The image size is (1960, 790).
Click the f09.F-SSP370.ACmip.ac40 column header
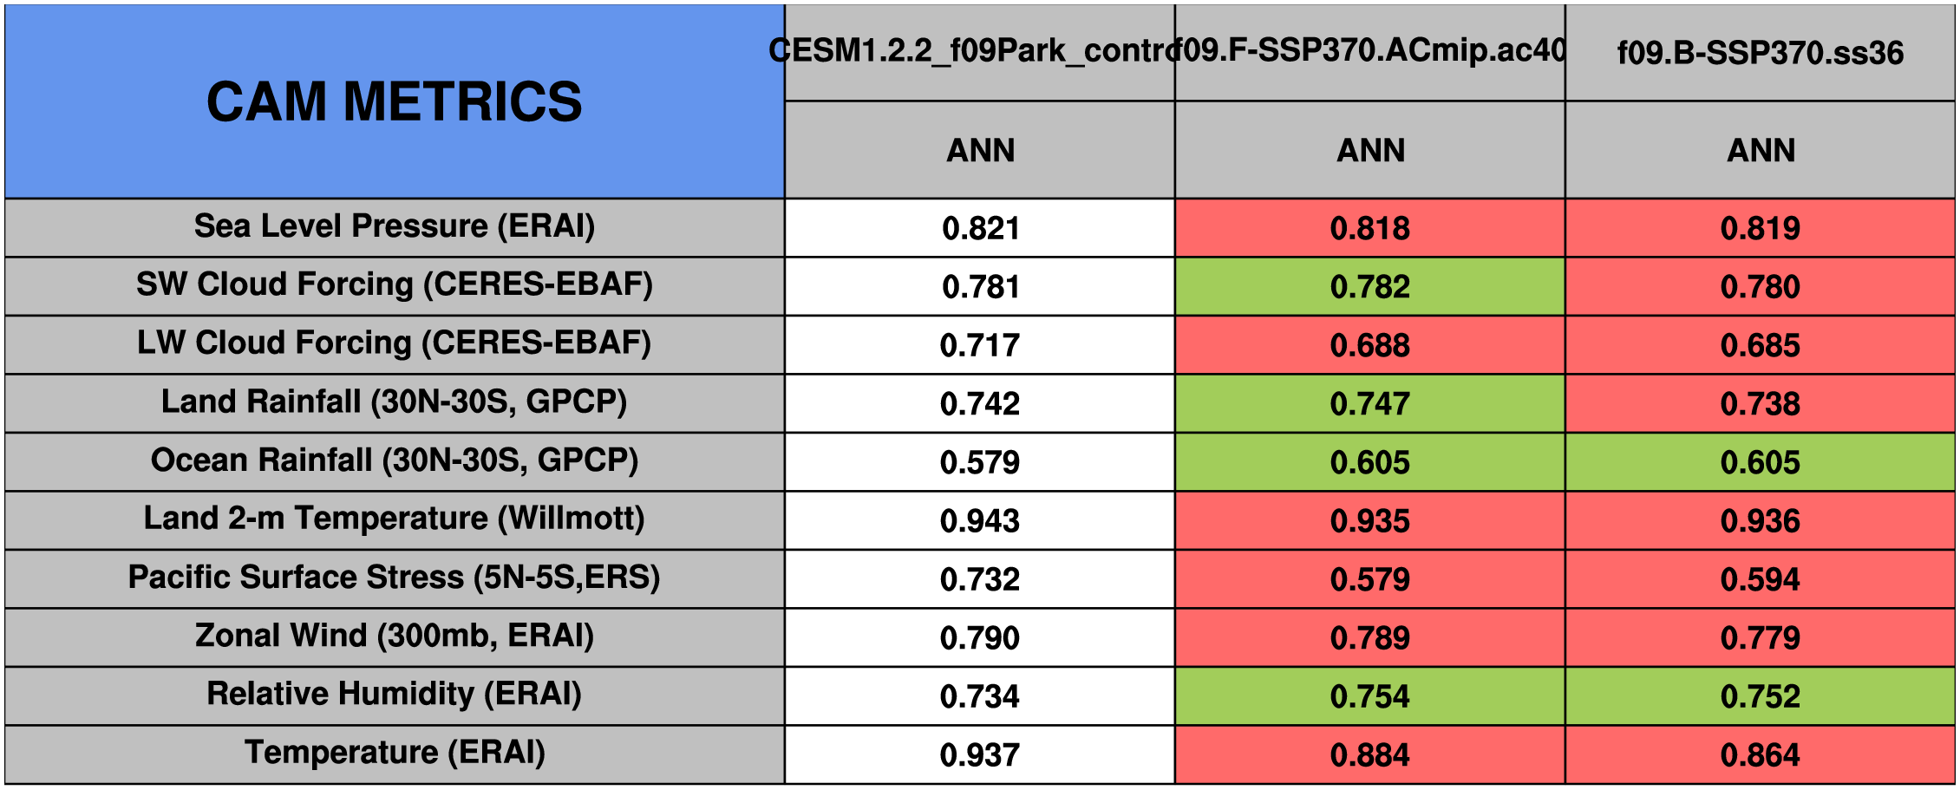(x=1369, y=51)
